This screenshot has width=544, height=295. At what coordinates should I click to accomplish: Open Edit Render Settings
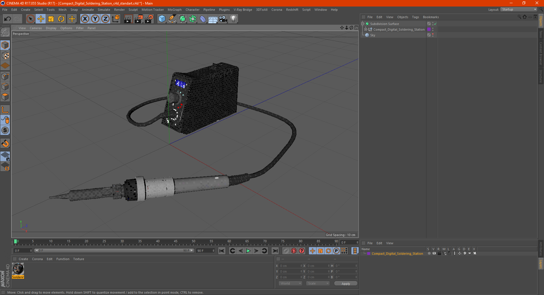click(x=149, y=19)
